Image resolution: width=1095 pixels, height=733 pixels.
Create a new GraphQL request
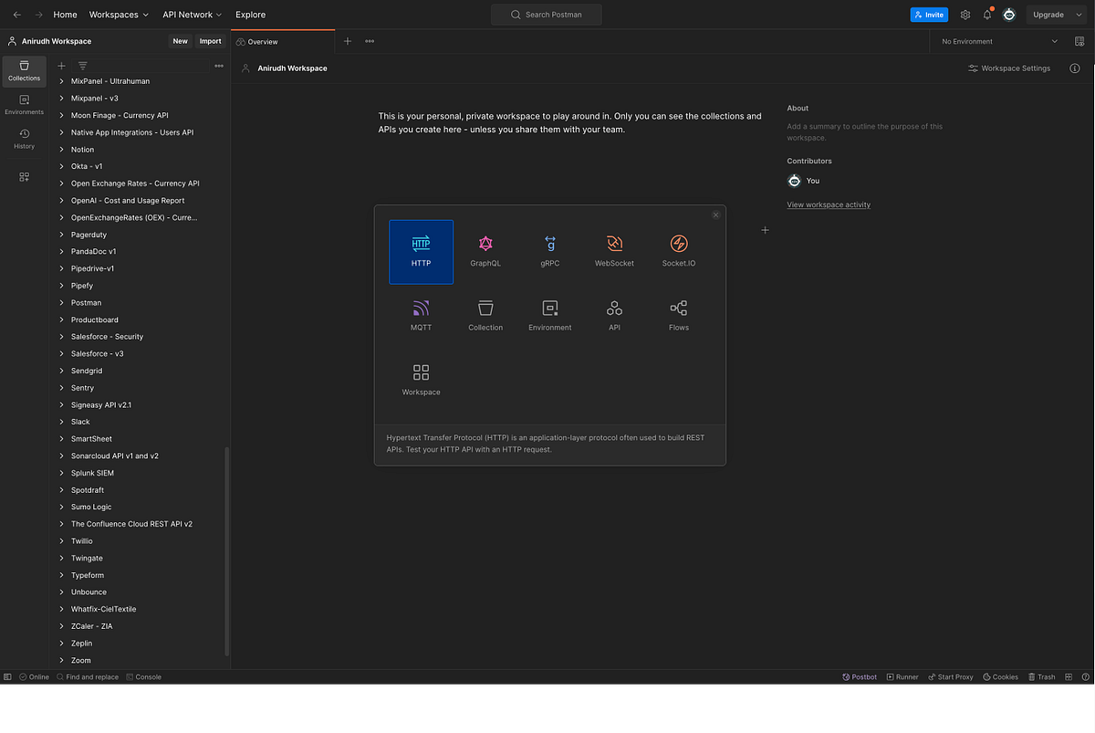coord(485,251)
